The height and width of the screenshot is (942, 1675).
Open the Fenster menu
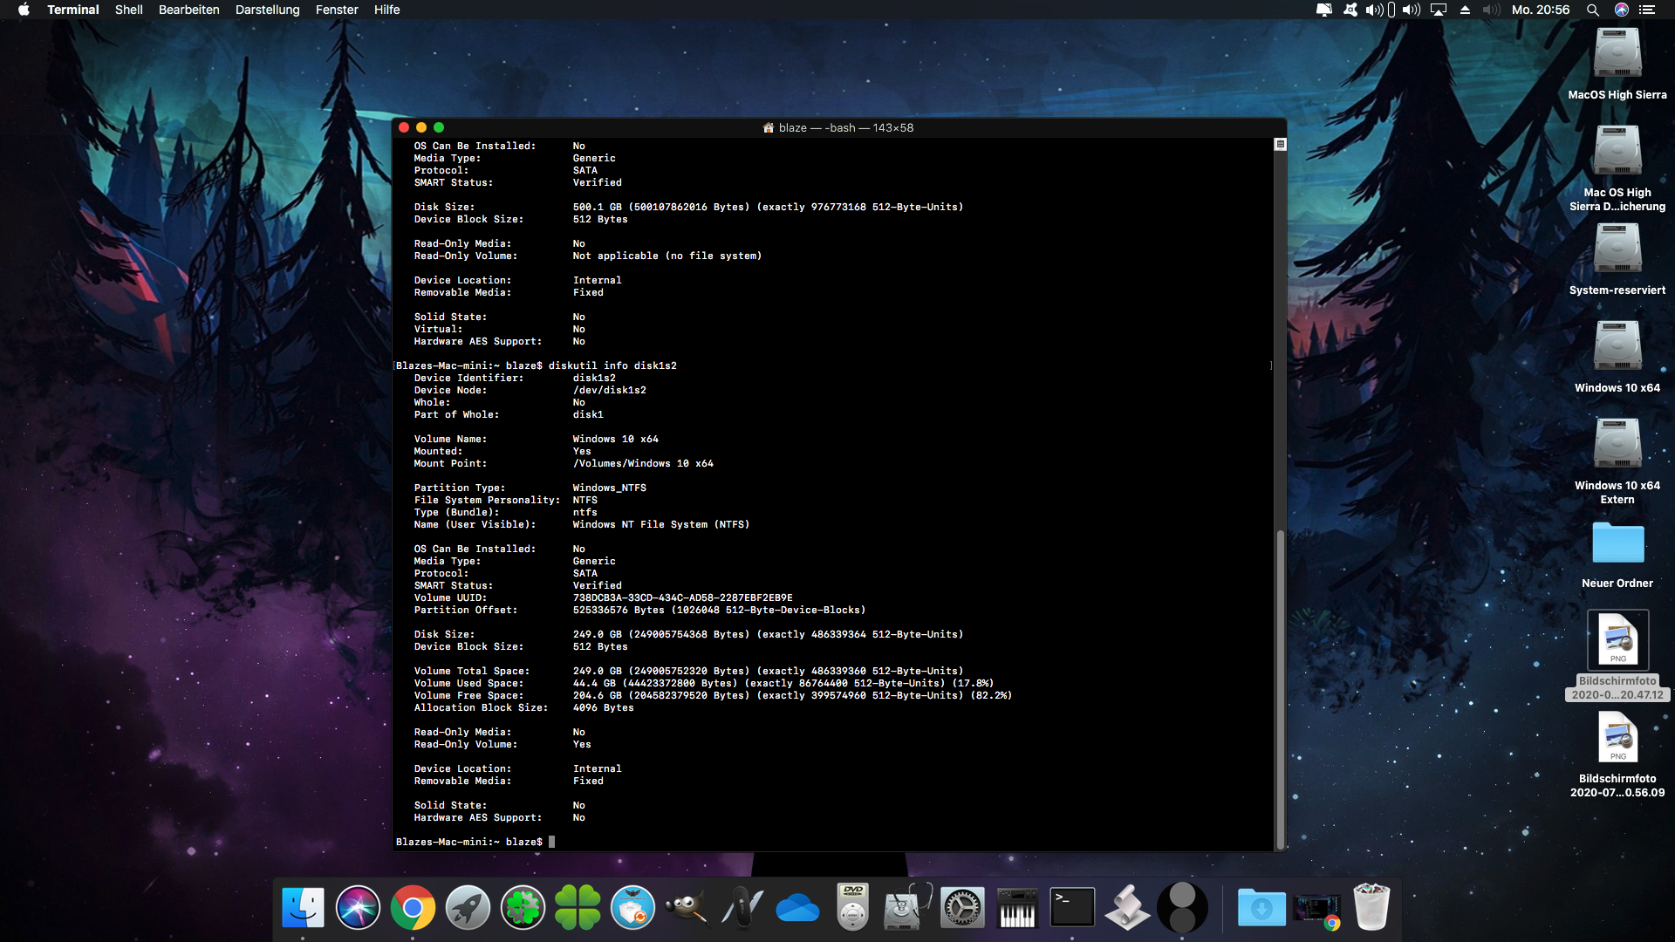tap(337, 10)
